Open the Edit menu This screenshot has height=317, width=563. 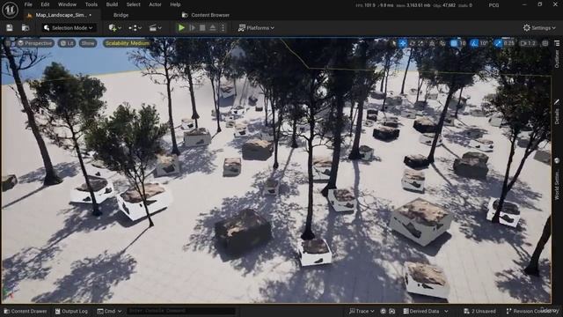click(45, 4)
